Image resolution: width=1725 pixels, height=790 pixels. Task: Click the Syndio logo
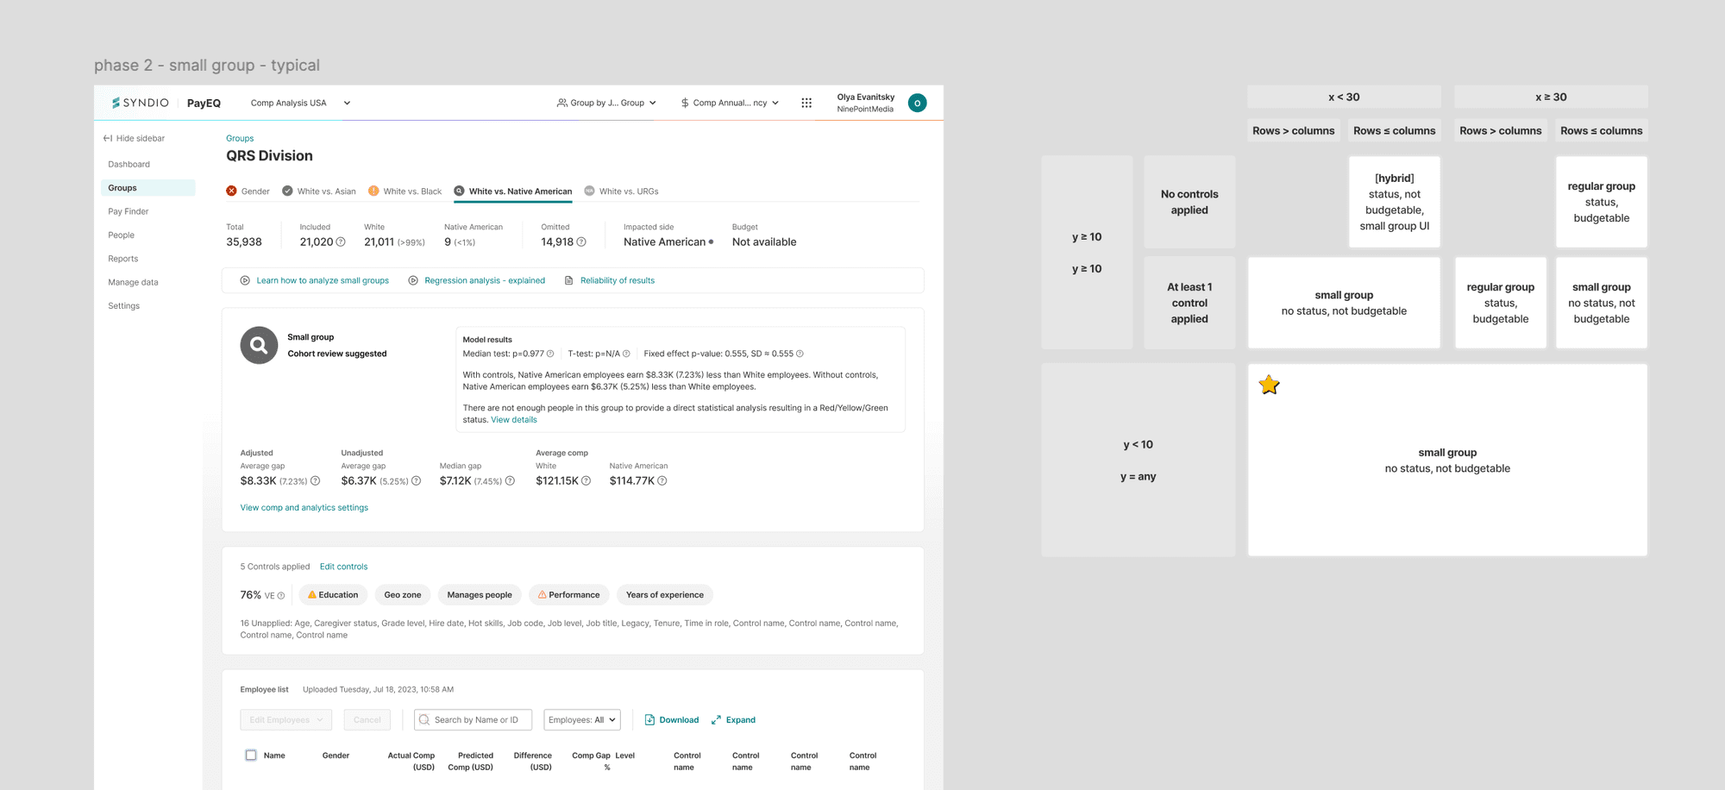coord(141,103)
